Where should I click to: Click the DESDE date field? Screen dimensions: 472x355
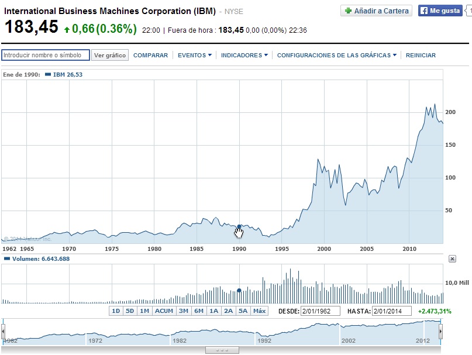coord(321,311)
